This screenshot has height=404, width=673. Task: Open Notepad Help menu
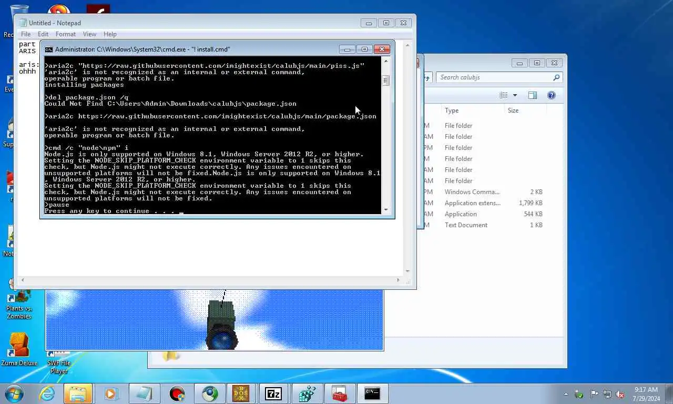[110, 34]
